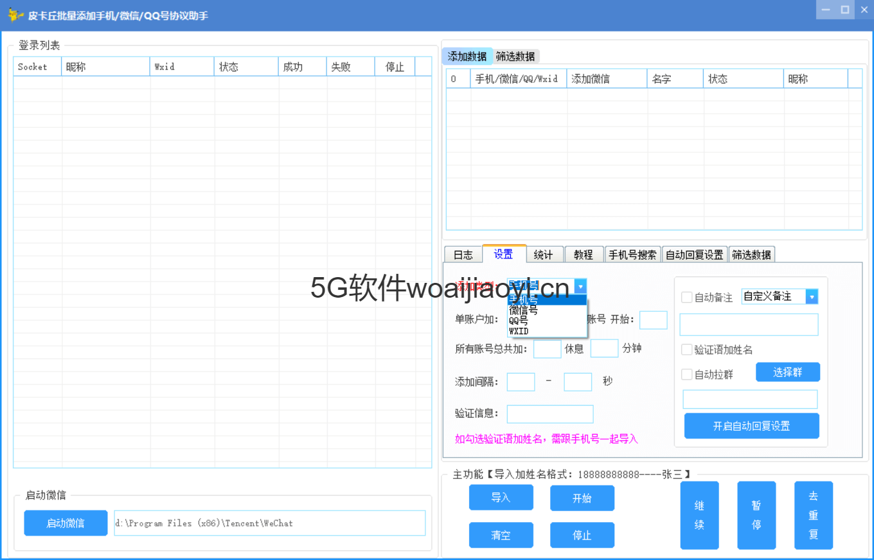Open the 统计 tab
The height and width of the screenshot is (560, 874).
pos(544,255)
